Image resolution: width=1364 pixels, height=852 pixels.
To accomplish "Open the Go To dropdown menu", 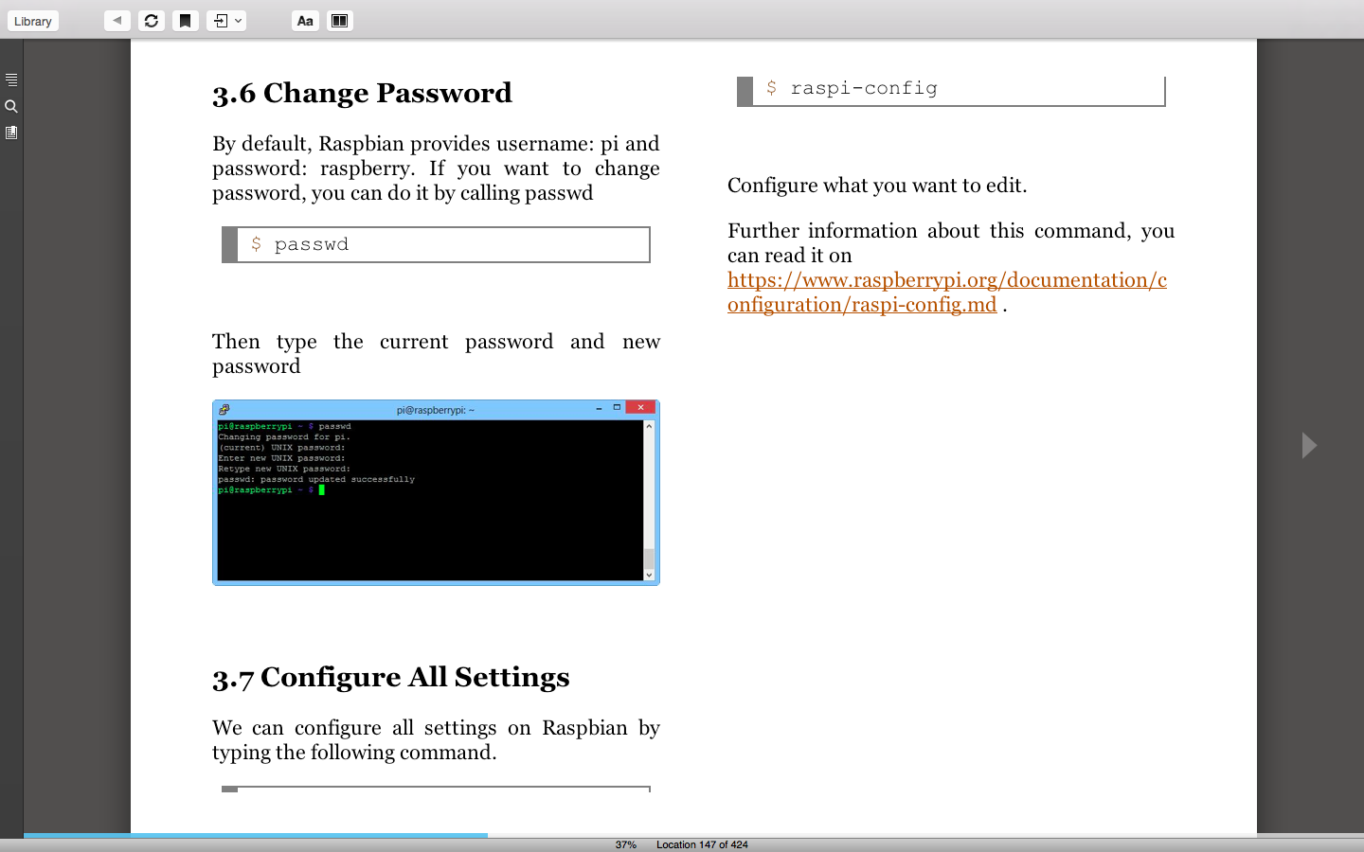I will click(x=226, y=21).
